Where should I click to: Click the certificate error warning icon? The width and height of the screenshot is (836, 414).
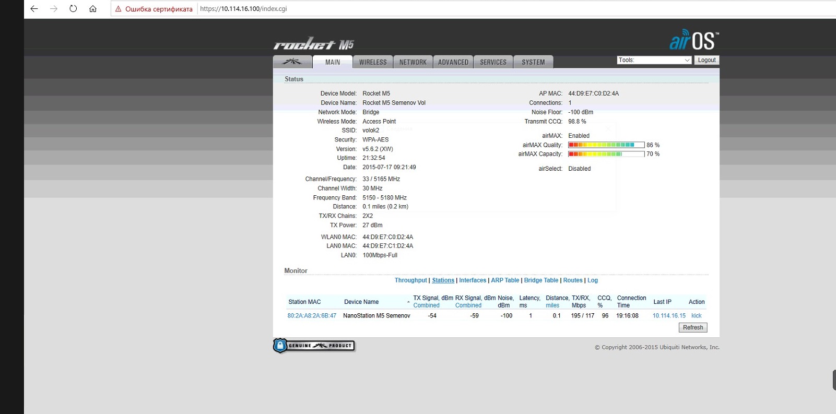click(119, 9)
